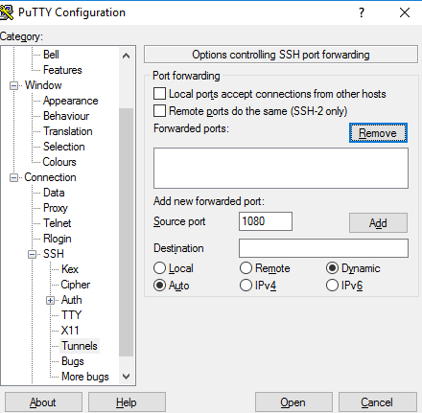Enable Remote ports do the same checkbox
Image resolution: width=422 pixels, height=413 pixels.
[159, 111]
